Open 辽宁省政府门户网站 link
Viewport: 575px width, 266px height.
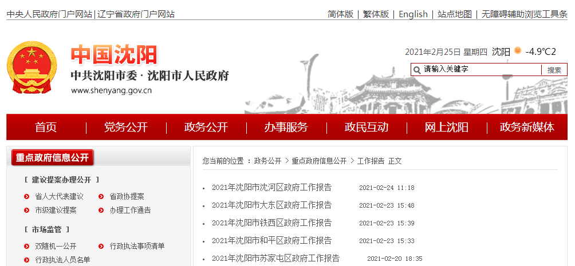click(x=136, y=14)
